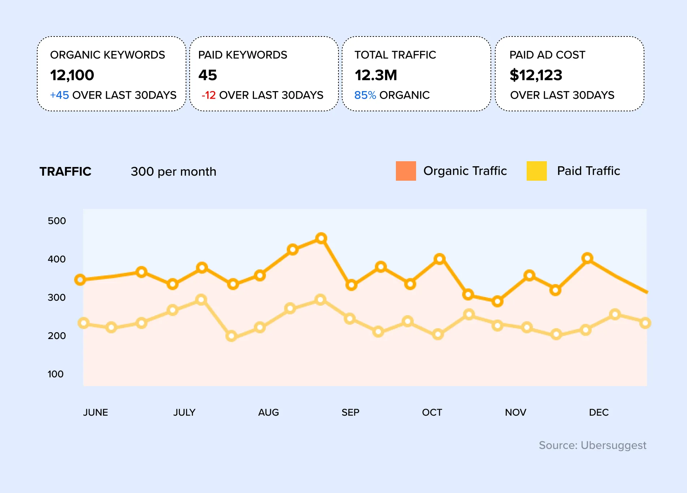Image resolution: width=687 pixels, height=493 pixels.
Task: Select the organic traffic dip at NOV
Action: coord(497,301)
